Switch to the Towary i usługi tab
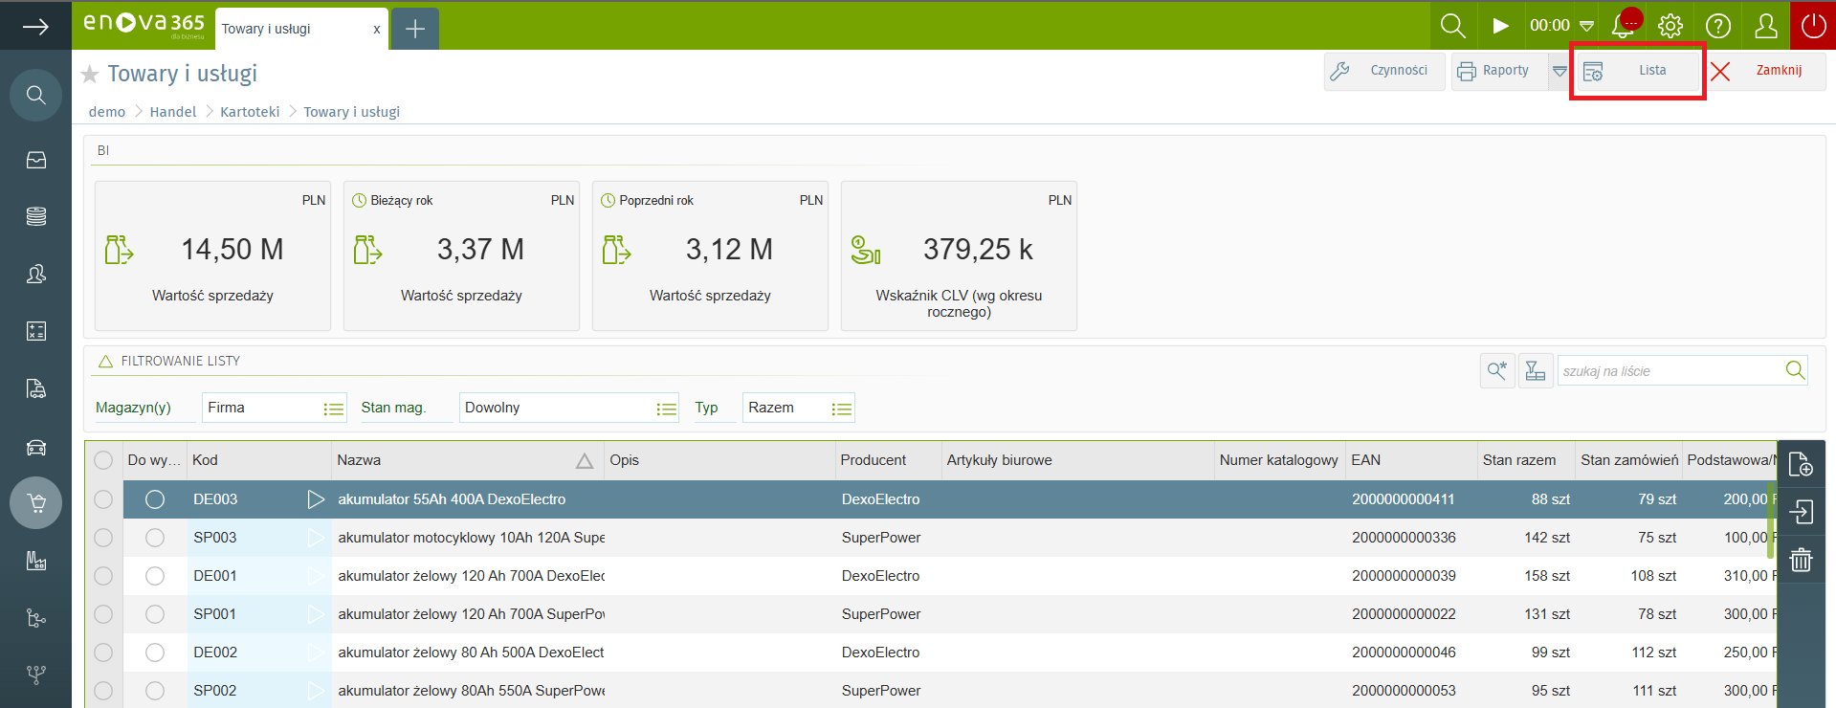The image size is (1836, 708). point(287,29)
